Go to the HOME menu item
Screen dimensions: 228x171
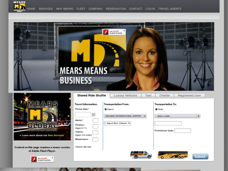(x=31, y=9)
